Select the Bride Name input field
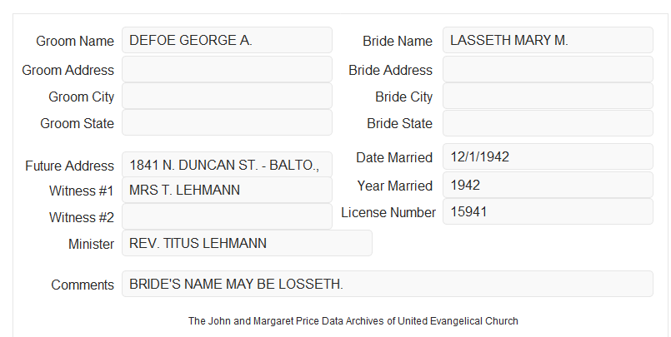This screenshot has height=337, width=671. [548, 40]
